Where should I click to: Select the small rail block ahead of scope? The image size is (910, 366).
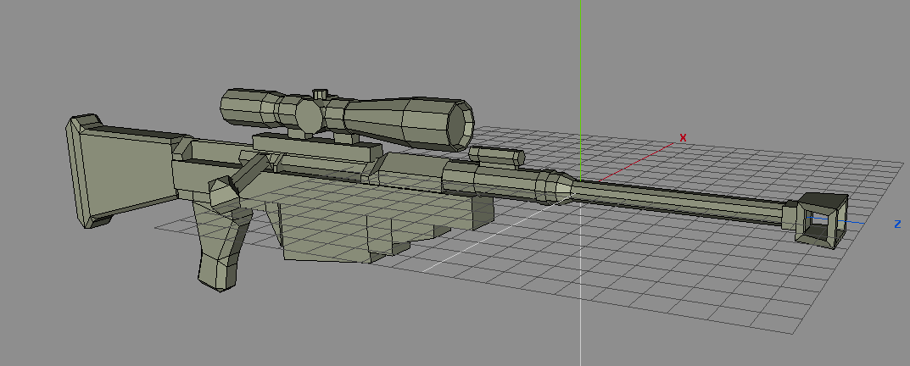[496, 157]
